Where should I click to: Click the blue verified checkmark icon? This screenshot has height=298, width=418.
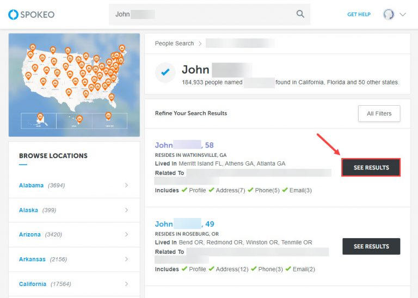tap(165, 72)
